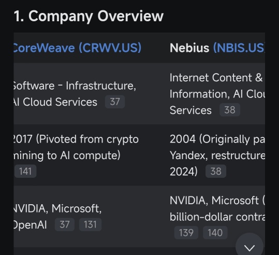The width and height of the screenshot is (279, 255).
Task: Select the Nebius column header text
Action: 189,48
